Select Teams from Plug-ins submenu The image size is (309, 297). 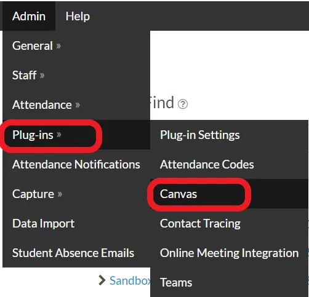coord(229,282)
